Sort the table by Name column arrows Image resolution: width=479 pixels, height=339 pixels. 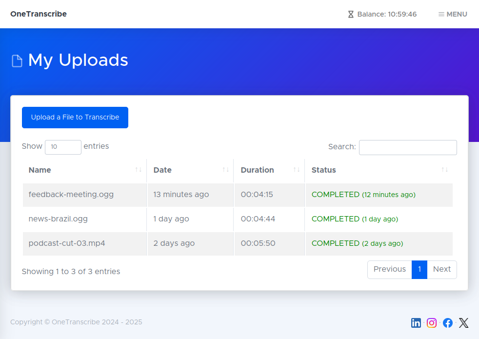[139, 170]
